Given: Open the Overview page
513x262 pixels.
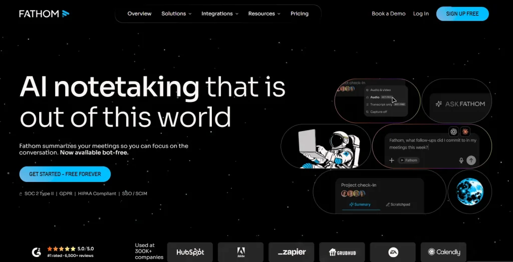Looking at the screenshot, I should (x=139, y=13).
